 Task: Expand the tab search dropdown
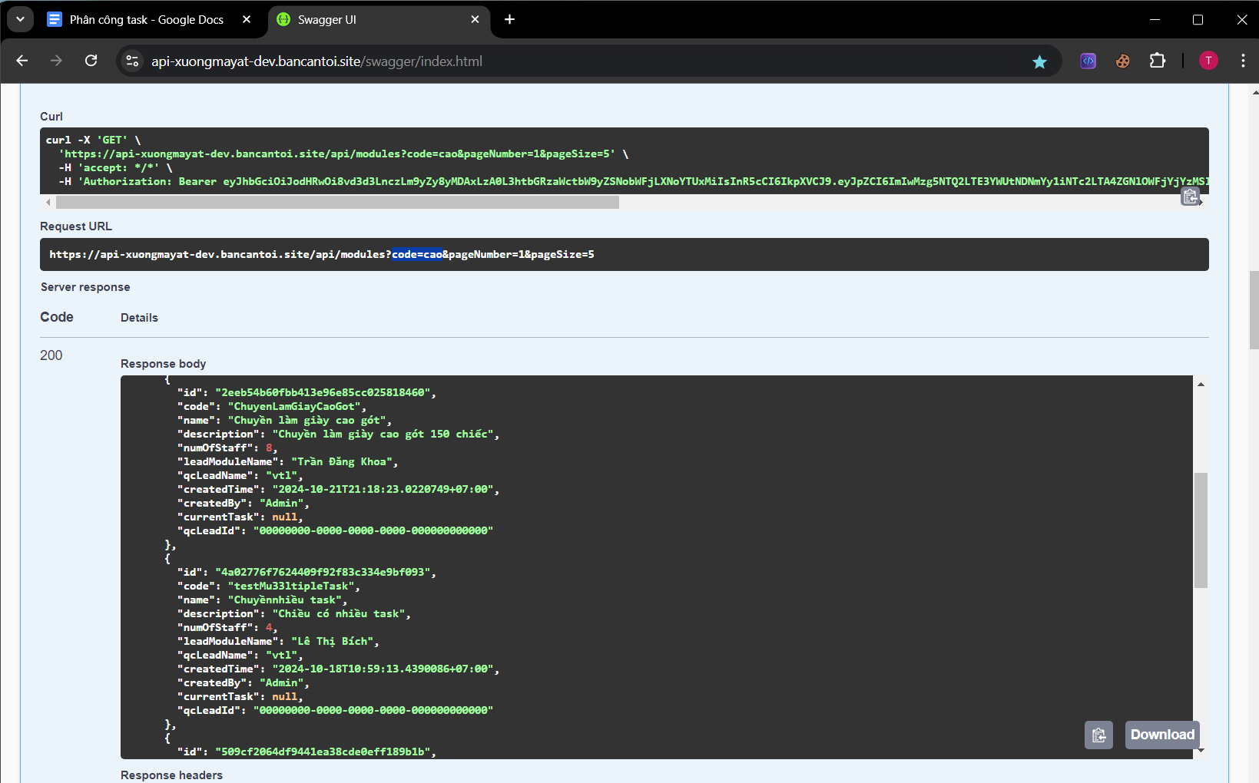[x=20, y=19]
